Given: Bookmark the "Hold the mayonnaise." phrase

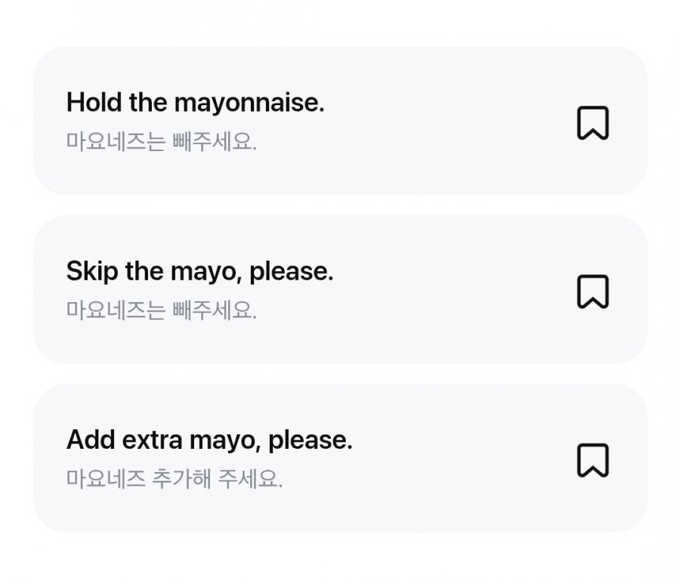Looking at the screenshot, I should tap(593, 123).
